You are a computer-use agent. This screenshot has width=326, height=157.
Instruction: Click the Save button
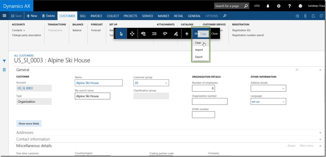[x=16, y=16]
